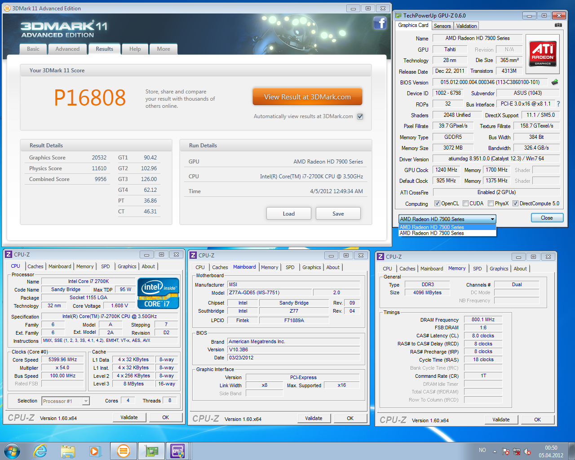Open the GPU selection dropdown in GPU-Z
This screenshot has height=460, width=575.
[447, 219]
